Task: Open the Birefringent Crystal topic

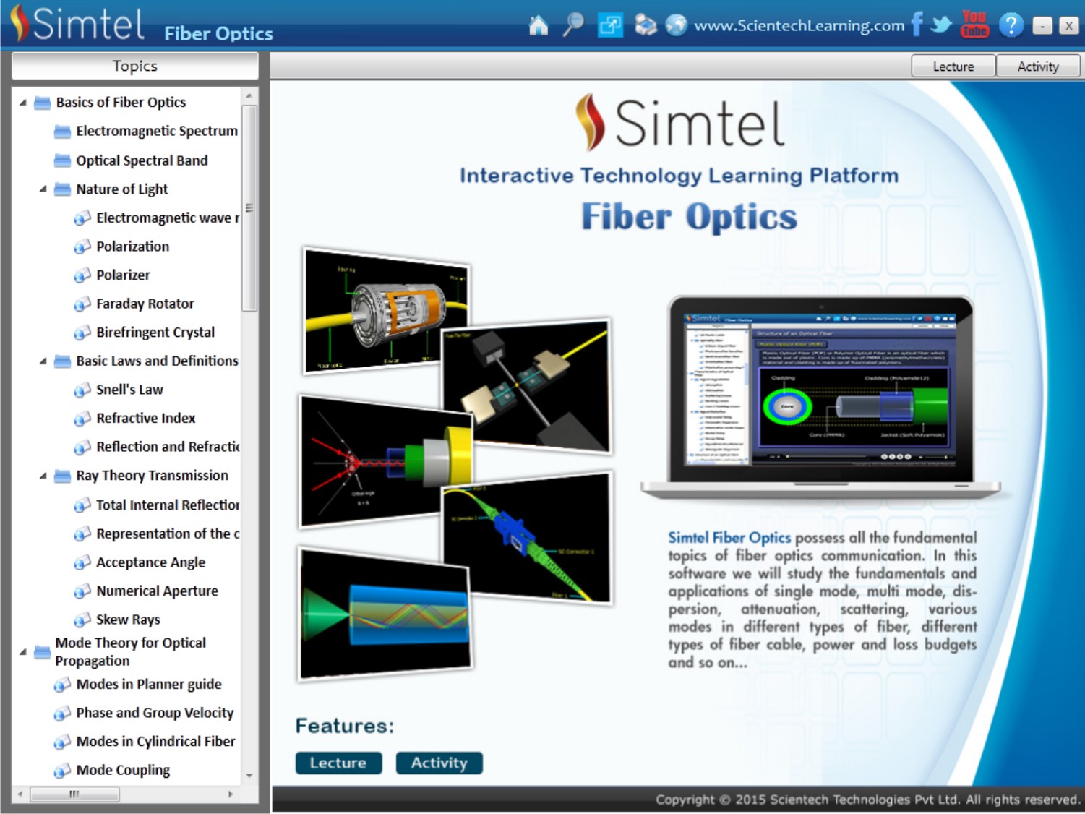Action: click(155, 333)
